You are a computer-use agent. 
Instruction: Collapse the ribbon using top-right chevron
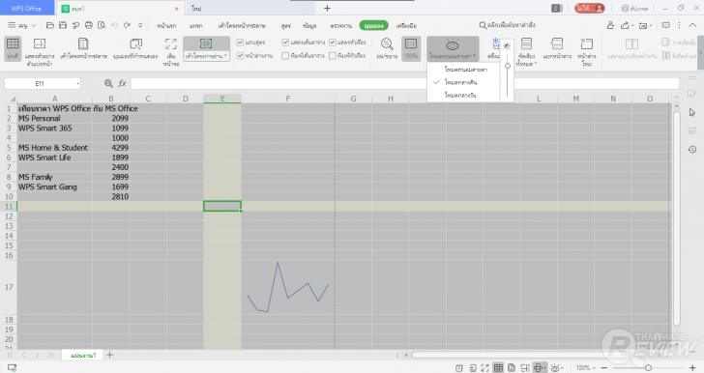click(692, 25)
